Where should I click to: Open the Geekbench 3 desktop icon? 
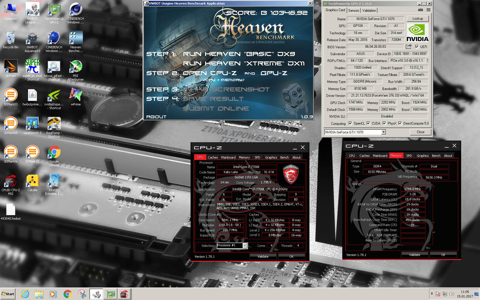point(32,126)
